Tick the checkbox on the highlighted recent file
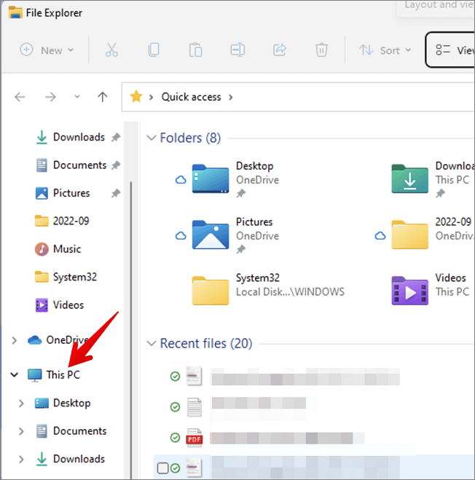Viewport: 475px width, 480px height. (162, 468)
